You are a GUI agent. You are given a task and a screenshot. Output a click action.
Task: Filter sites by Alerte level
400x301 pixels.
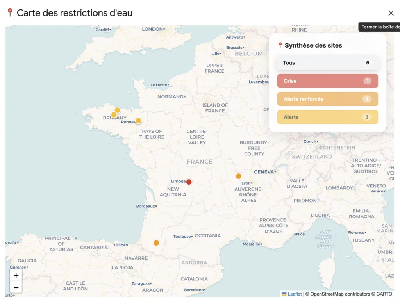[x=328, y=117]
